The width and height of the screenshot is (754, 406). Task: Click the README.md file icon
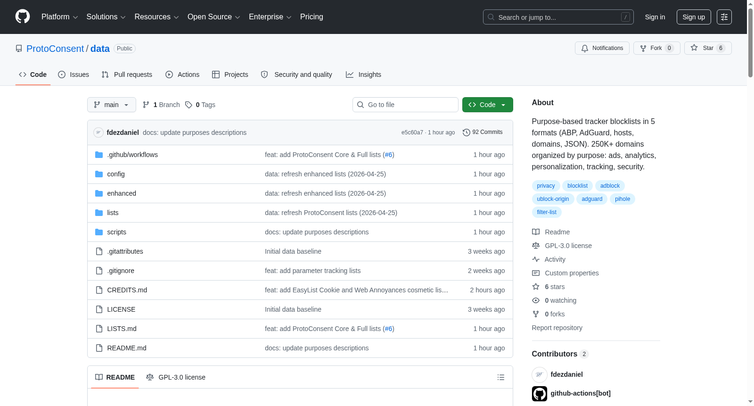point(99,348)
